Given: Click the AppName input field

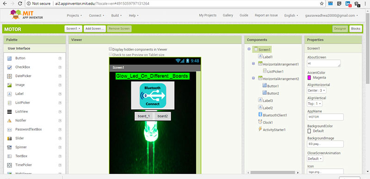Looking at the screenshot, I should tap(326, 117).
